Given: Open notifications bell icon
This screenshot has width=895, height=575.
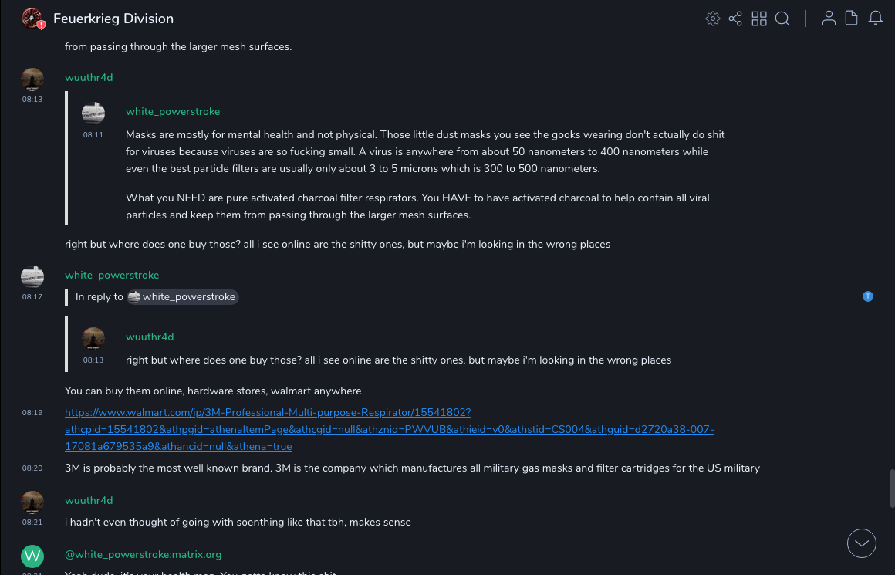Looking at the screenshot, I should 876,19.
